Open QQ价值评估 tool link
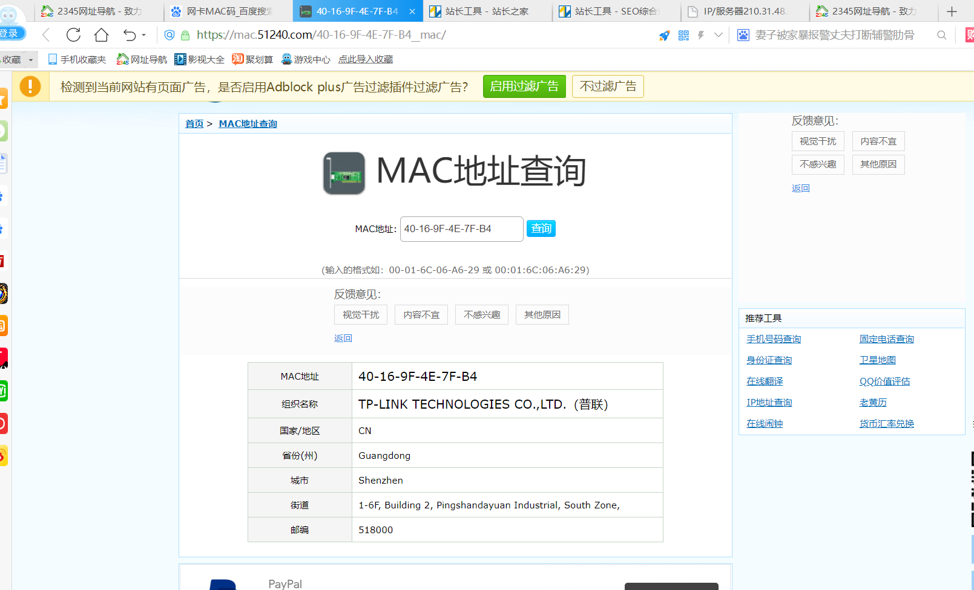This screenshot has width=974, height=590. [885, 381]
